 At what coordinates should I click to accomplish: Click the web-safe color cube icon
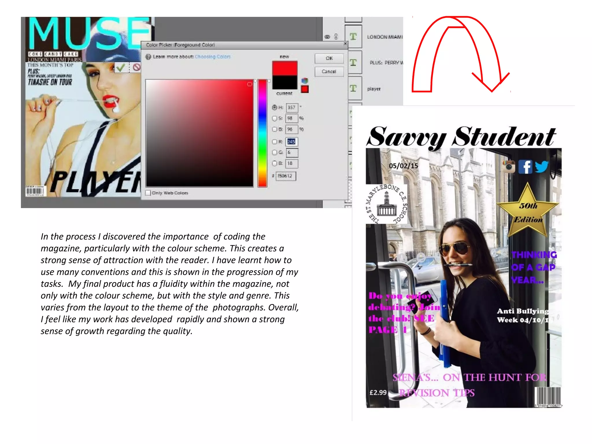click(305, 81)
